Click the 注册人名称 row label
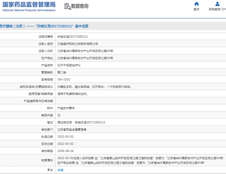The image size is (226, 174). coord(46,44)
